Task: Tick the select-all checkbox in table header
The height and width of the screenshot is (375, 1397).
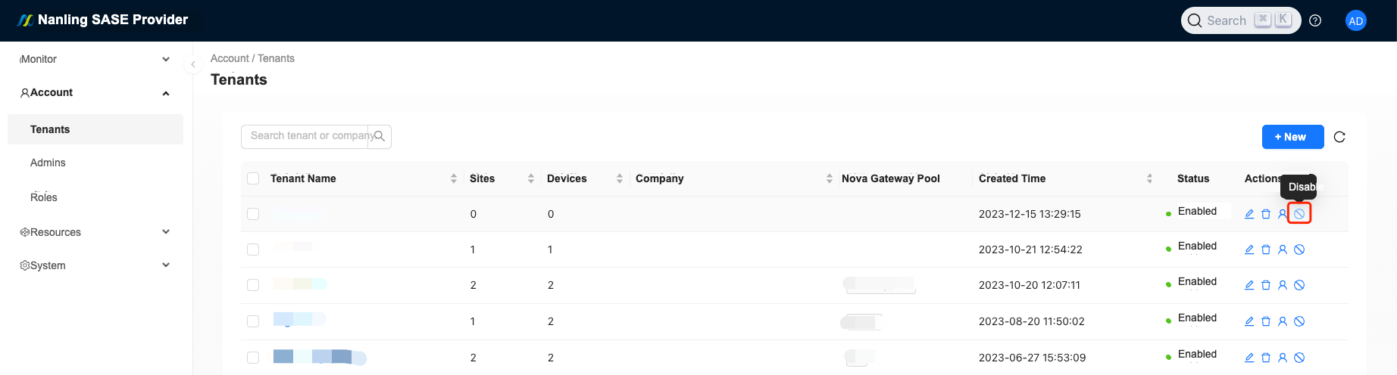Action: [253, 178]
